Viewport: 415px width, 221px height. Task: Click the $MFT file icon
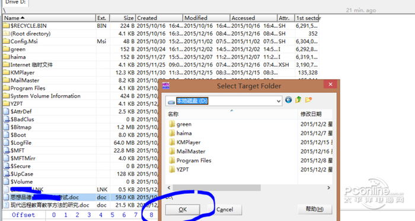(x=6, y=150)
